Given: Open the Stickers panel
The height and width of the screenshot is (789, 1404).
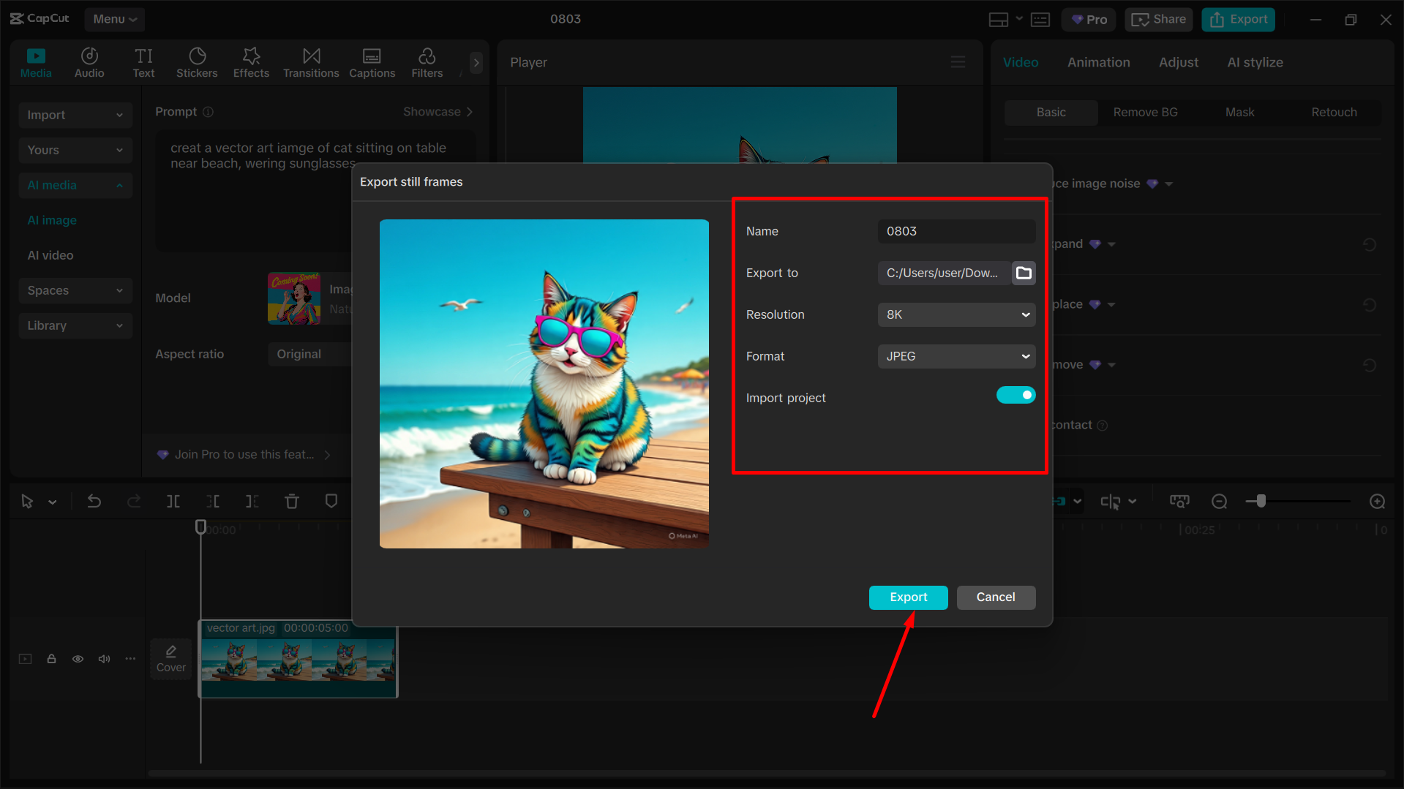Looking at the screenshot, I should click(x=197, y=62).
